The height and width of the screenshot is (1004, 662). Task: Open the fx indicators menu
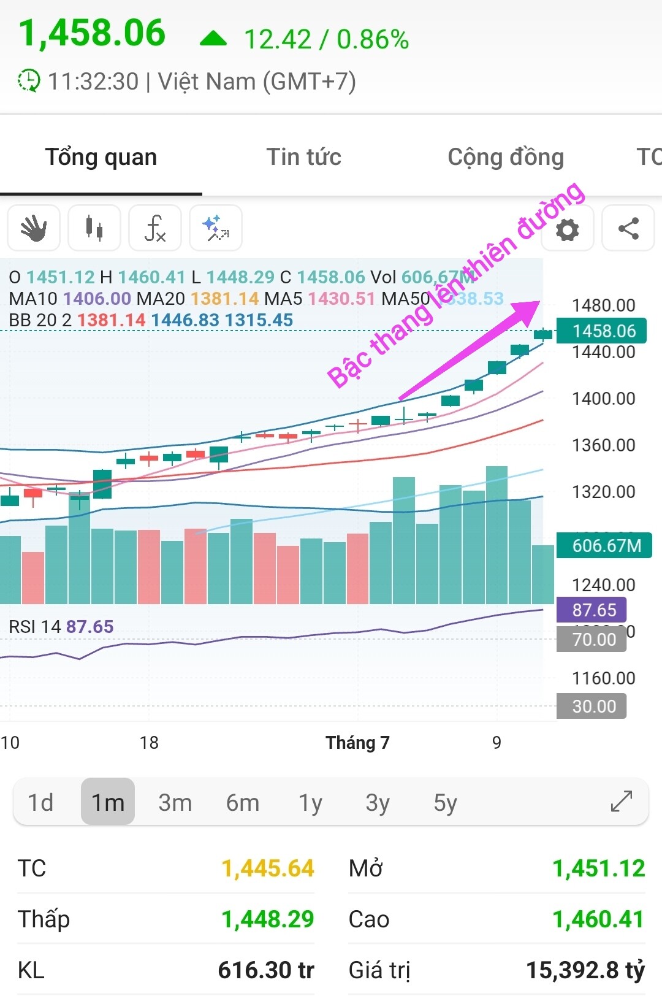click(x=155, y=228)
